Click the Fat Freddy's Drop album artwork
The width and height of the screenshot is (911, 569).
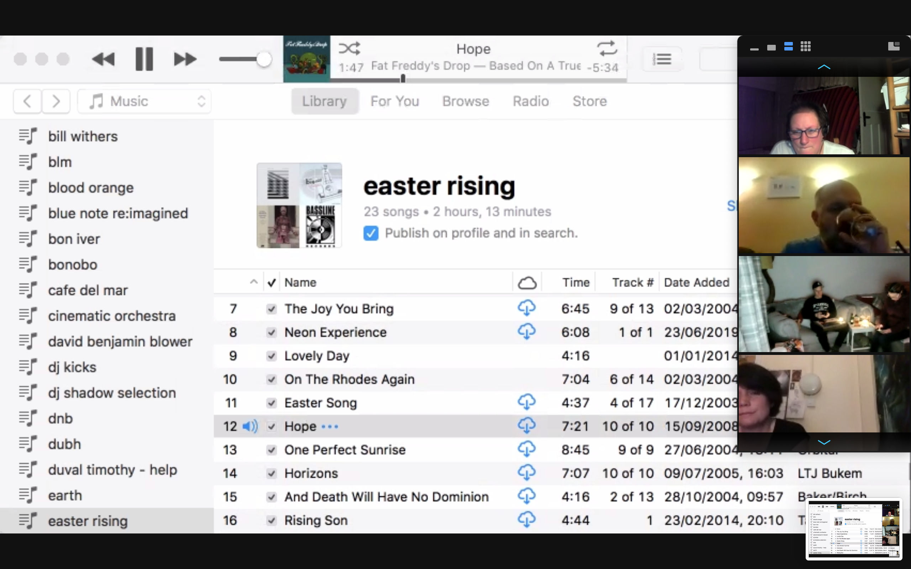pos(307,59)
